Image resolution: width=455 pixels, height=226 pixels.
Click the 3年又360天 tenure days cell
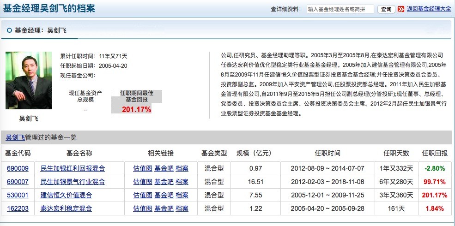click(396, 195)
